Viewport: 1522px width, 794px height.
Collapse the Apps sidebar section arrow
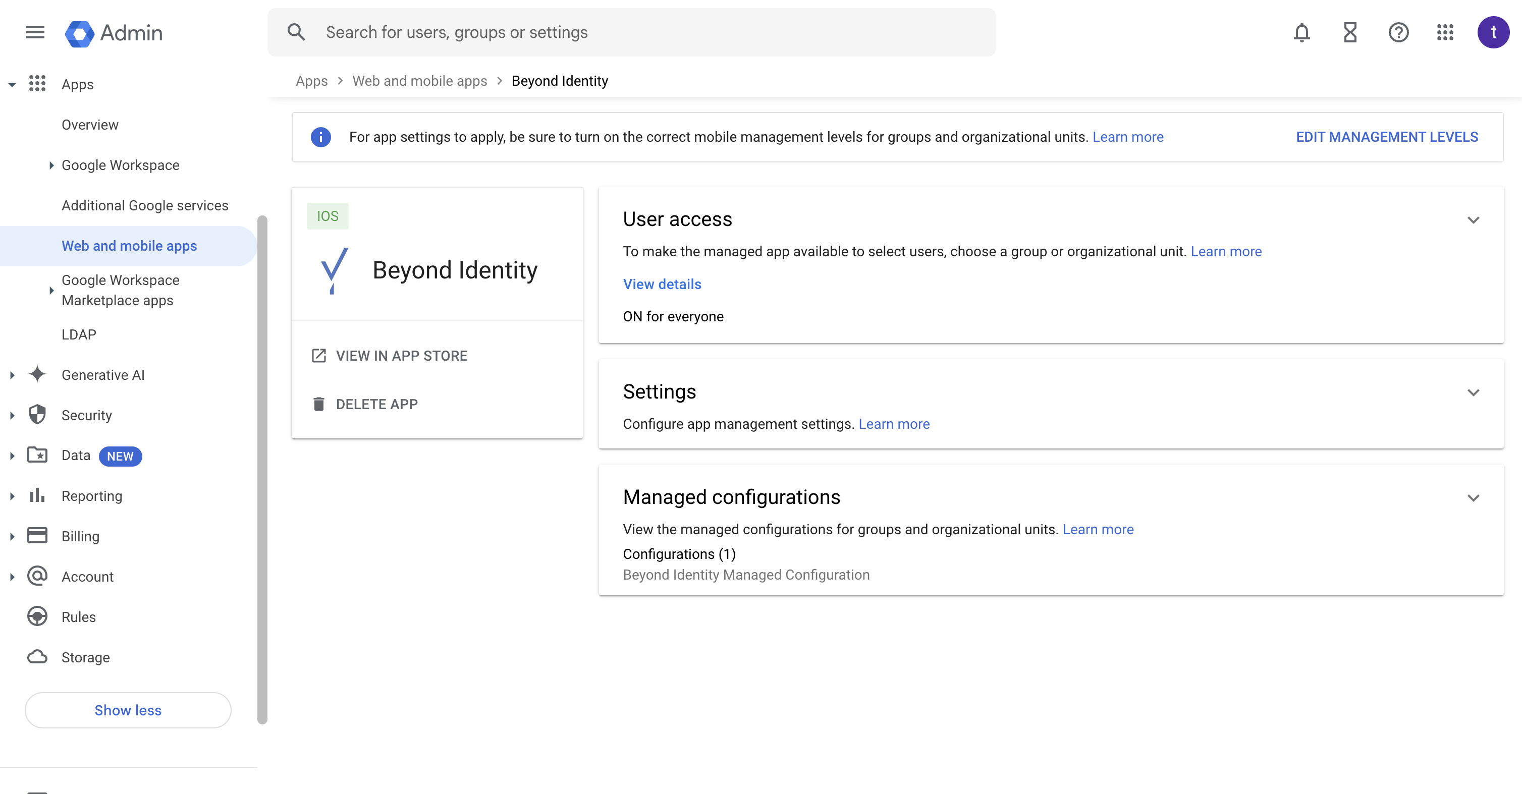click(x=12, y=84)
